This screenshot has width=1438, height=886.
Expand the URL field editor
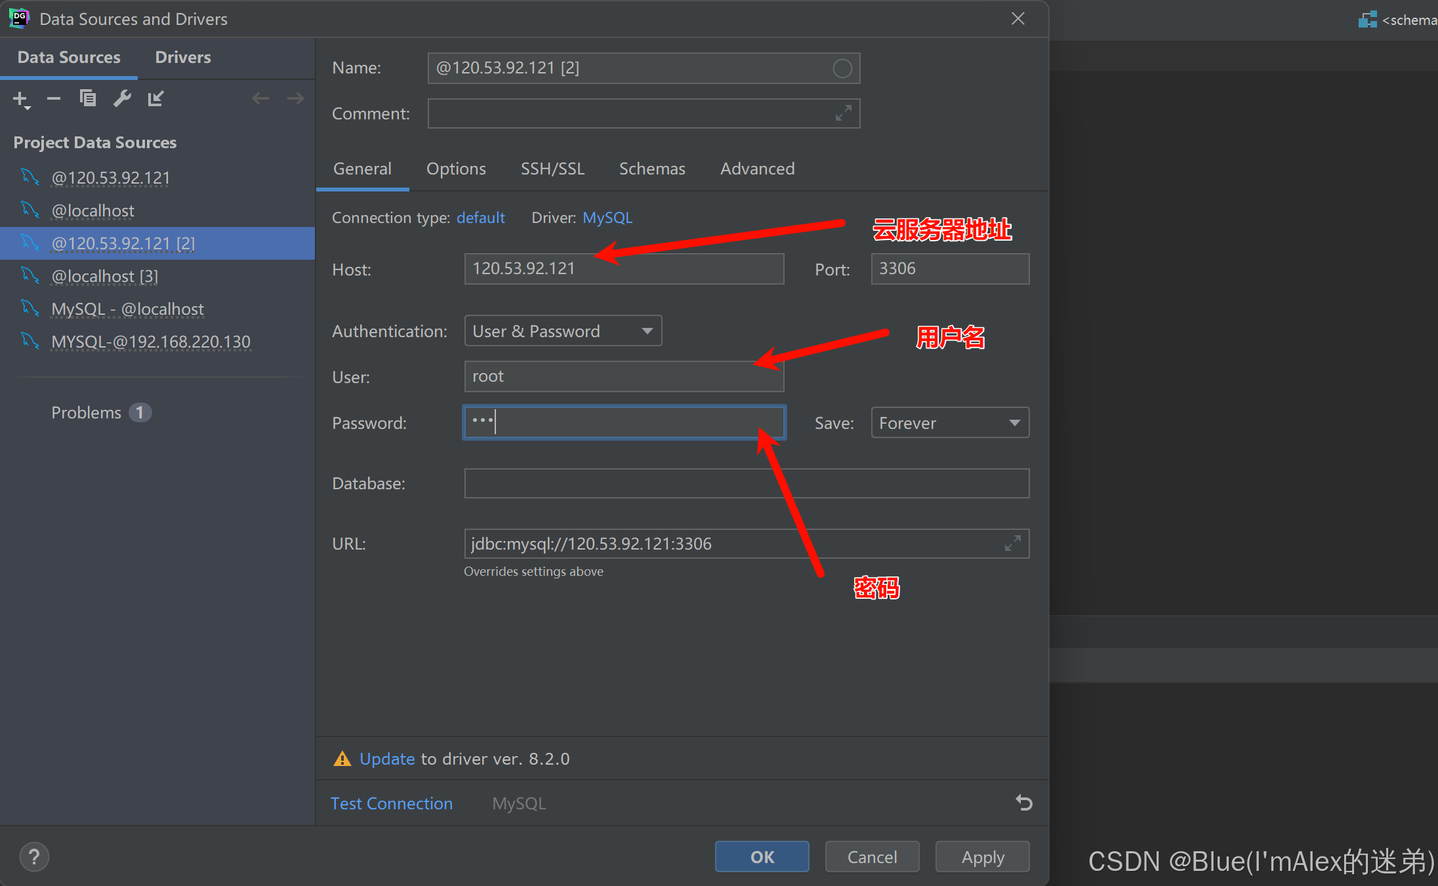(x=1013, y=544)
